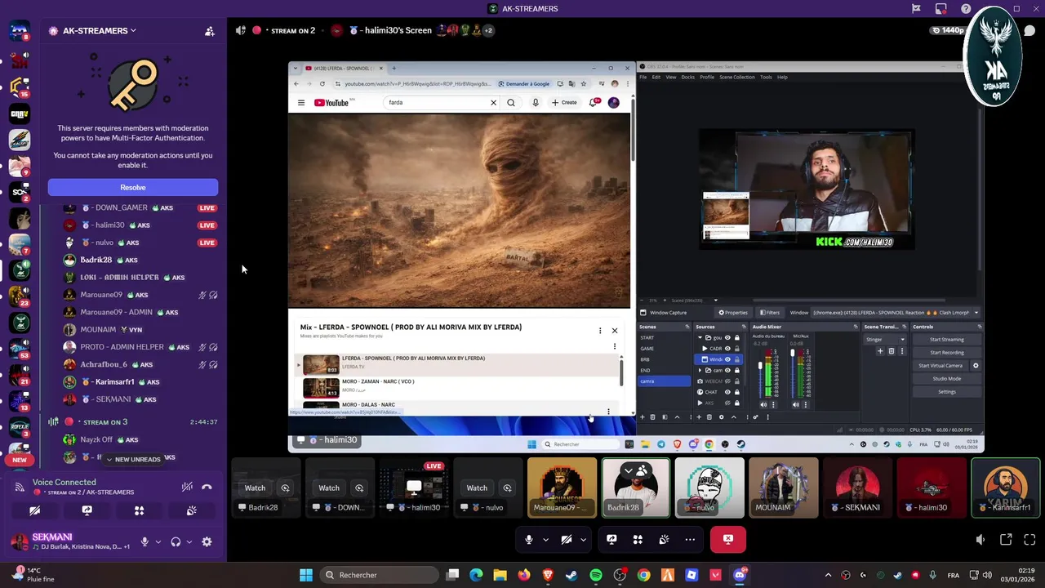The height and width of the screenshot is (588, 1045).
Task: Pop out the stream window
Action: point(1006,539)
